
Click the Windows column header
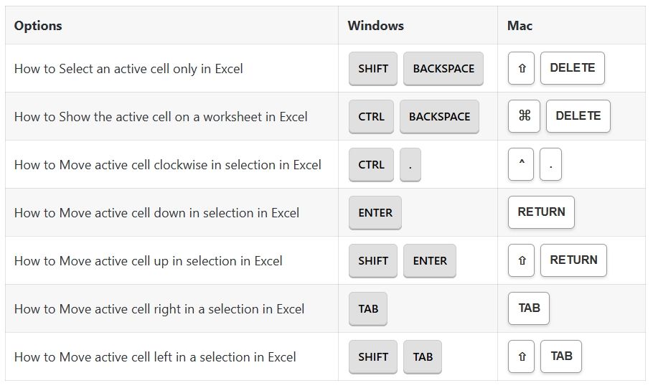click(x=375, y=26)
